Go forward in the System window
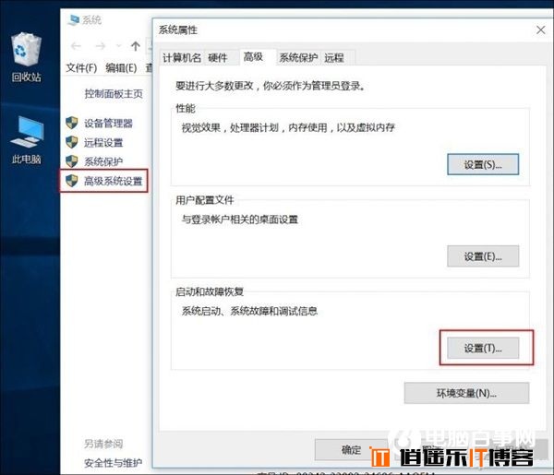Screen dimensions: 554x475 coord(101,46)
